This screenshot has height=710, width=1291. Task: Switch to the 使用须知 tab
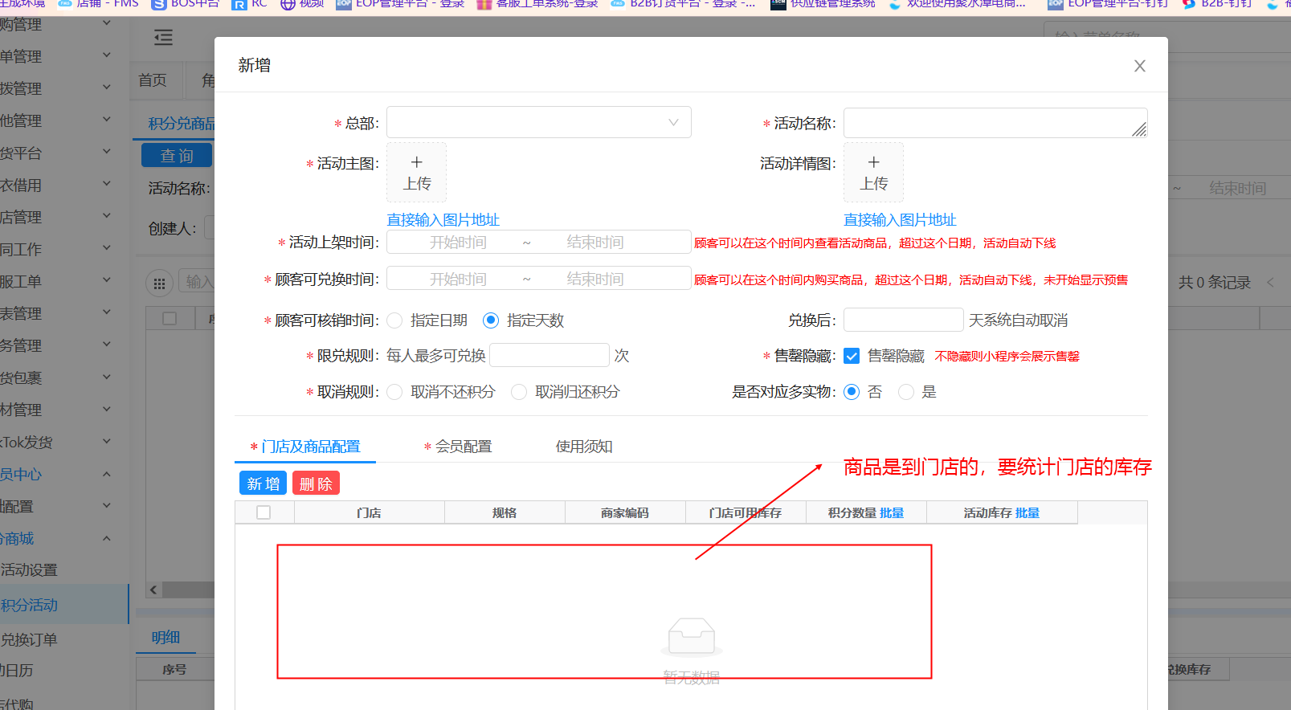584,447
